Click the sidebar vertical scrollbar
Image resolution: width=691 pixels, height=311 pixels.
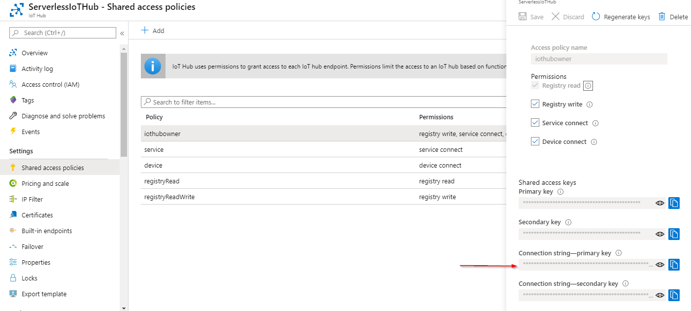[x=124, y=104]
